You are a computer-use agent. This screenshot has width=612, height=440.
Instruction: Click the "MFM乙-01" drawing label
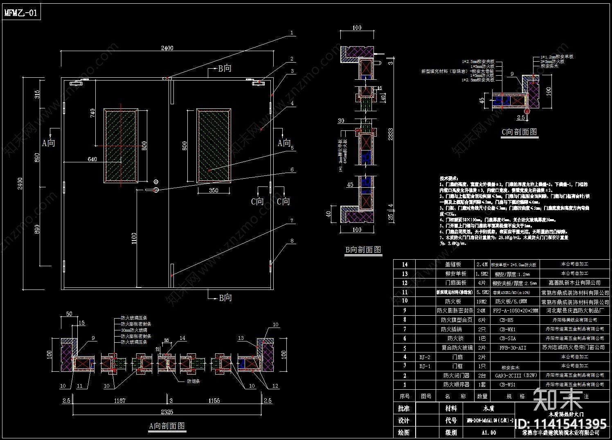click(x=21, y=13)
